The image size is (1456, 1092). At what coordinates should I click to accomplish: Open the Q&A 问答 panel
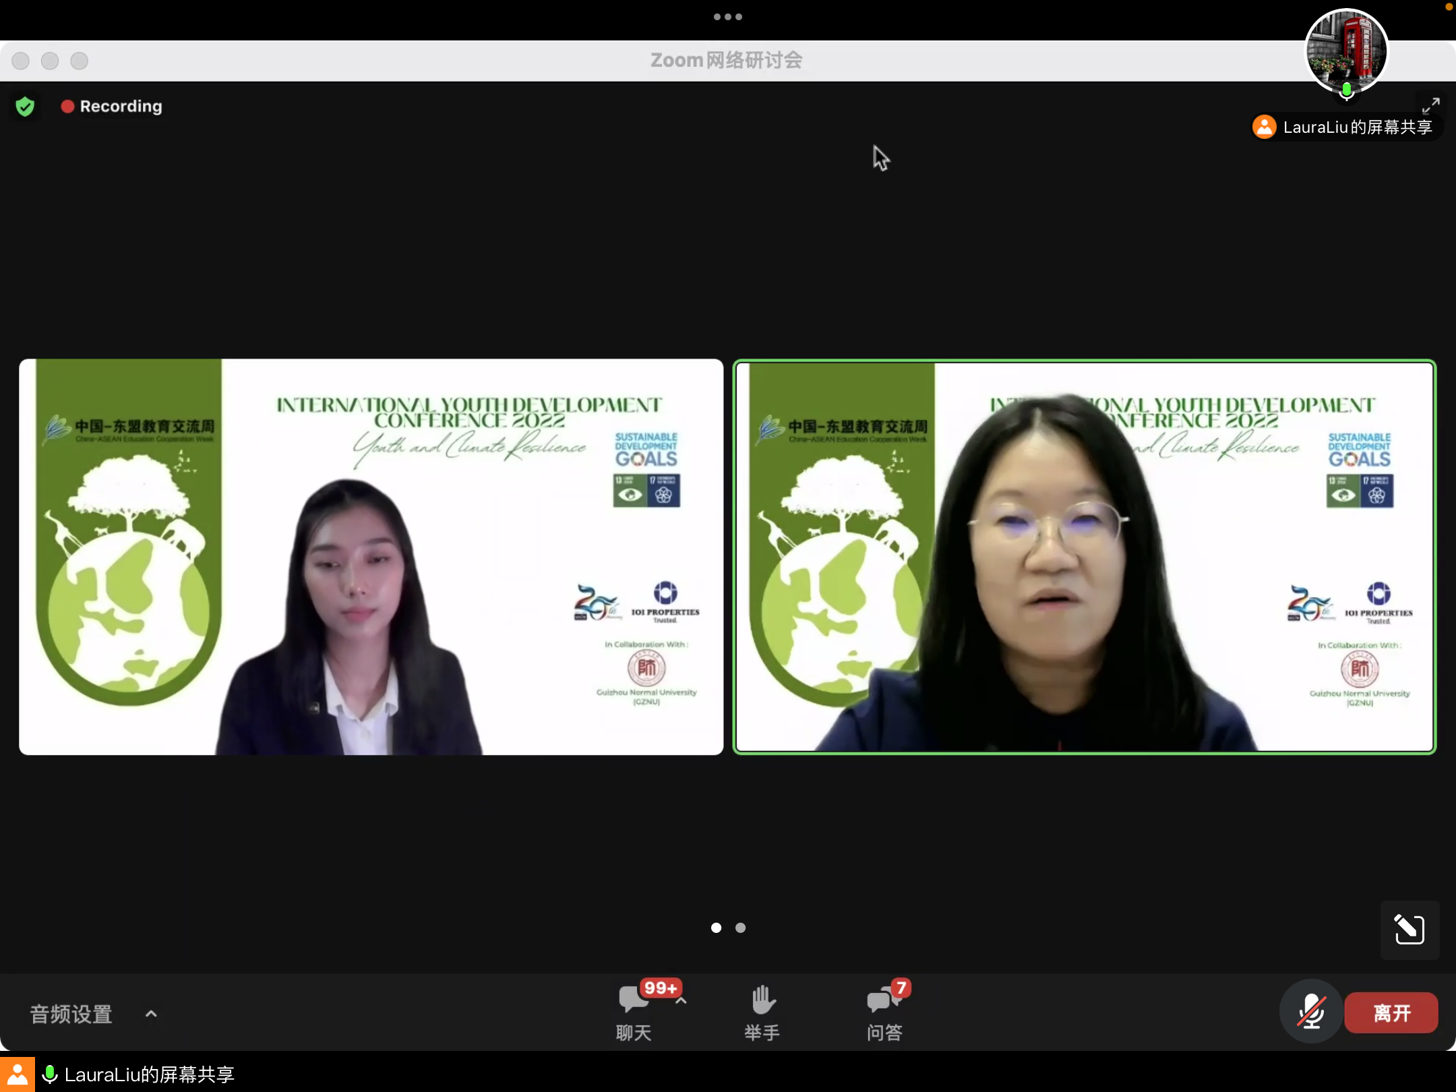tap(883, 1000)
